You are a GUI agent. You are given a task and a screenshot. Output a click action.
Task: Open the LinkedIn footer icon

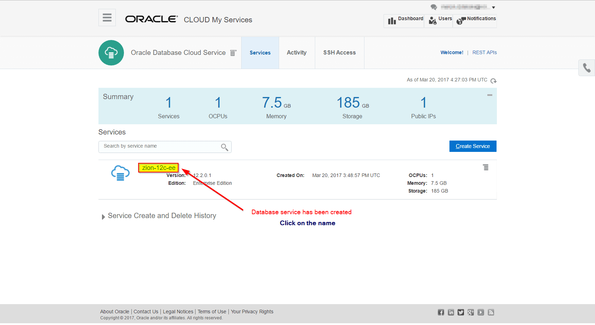451,312
